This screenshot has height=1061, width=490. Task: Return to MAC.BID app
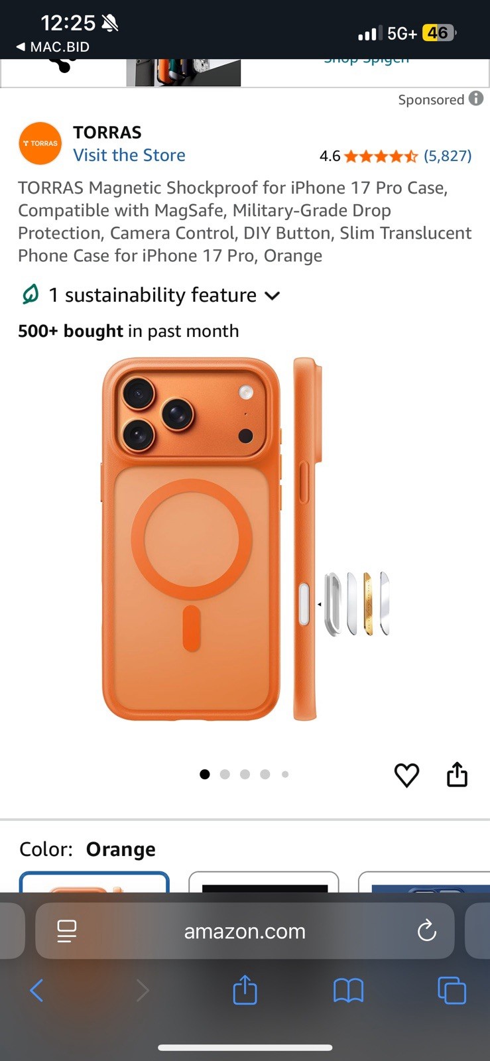tap(52, 47)
